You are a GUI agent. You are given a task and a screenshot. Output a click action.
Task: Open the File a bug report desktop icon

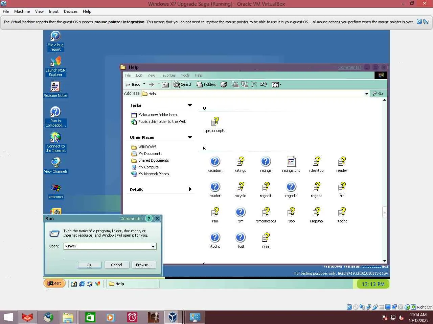tap(55, 41)
